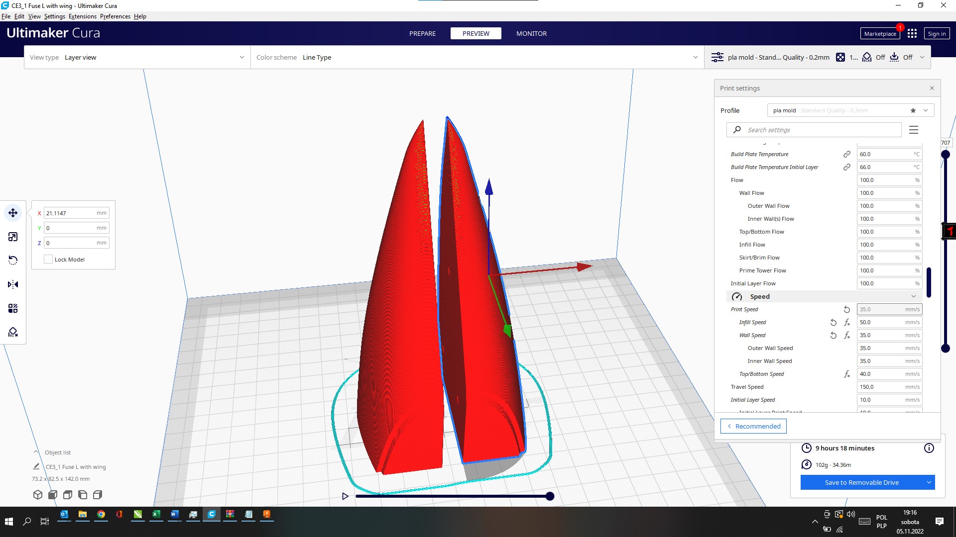The image size is (956, 537).
Task: Open the Color scheme dropdown
Action: pyautogui.click(x=477, y=57)
